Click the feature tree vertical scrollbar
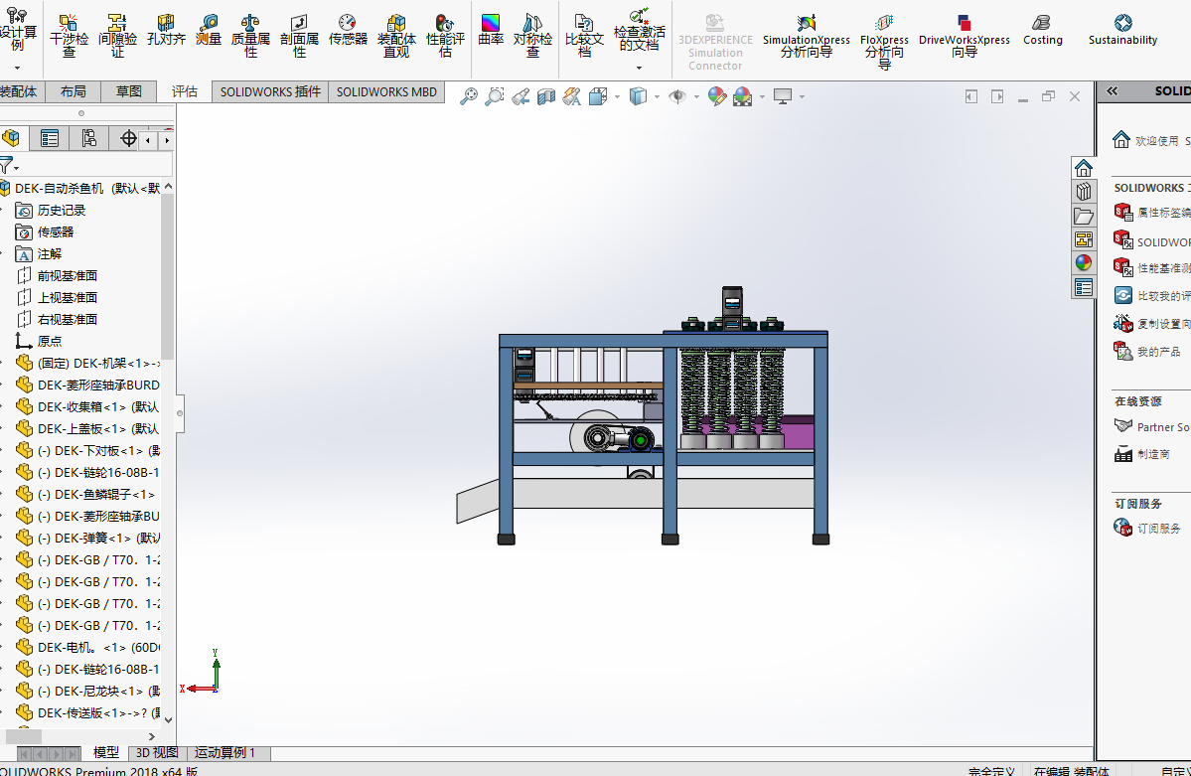 pos(168,276)
